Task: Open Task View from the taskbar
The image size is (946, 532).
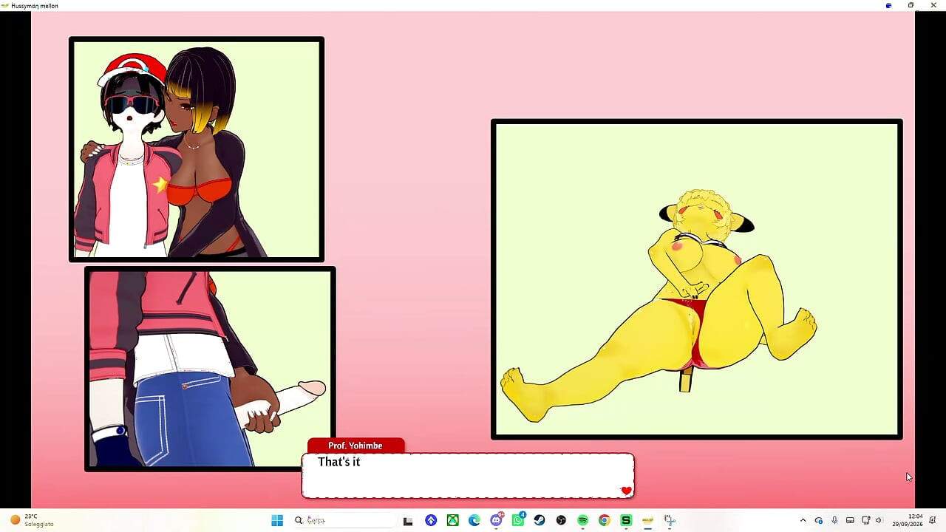Action: (x=408, y=520)
